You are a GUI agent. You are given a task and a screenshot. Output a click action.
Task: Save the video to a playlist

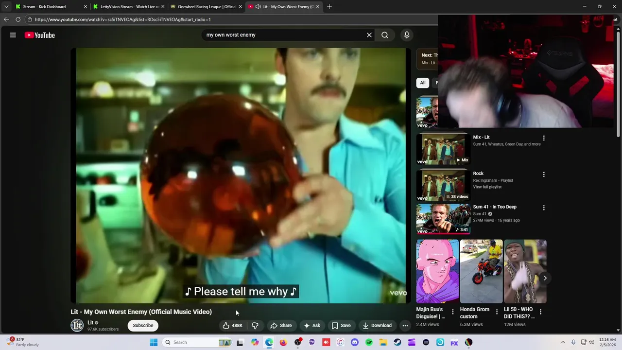tap(341, 326)
